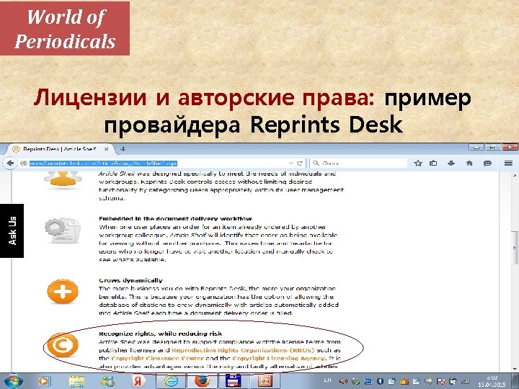Click heading 'Grows dynamically'

pos(130,280)
